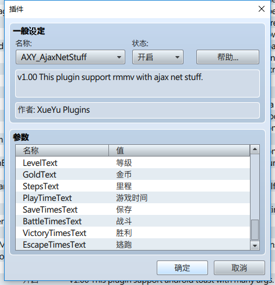Select the PlayTimeText parameter row

(133, 198)
